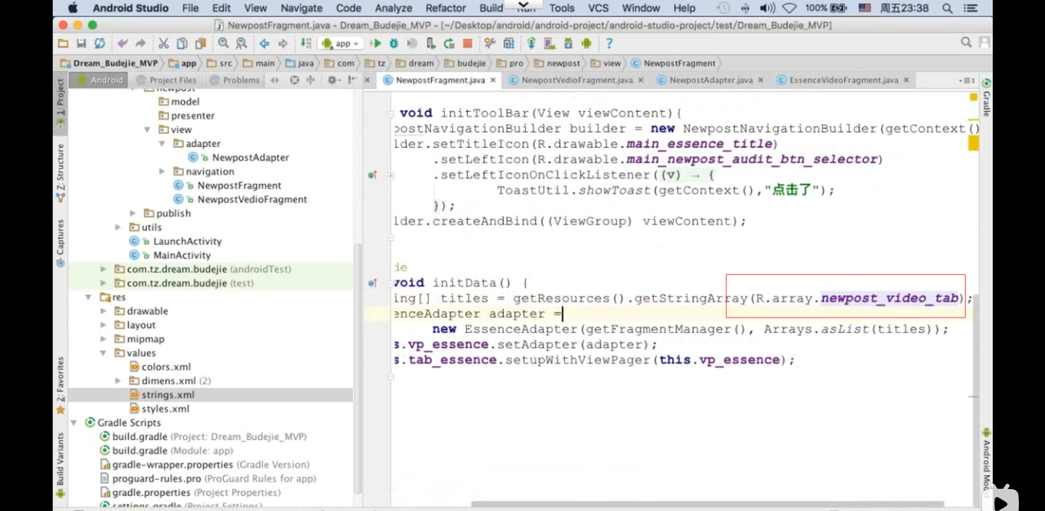The width and height of the screenshot is (1045, 511).
Task: Run the app with the green play icon
Action: click(376, 43)
